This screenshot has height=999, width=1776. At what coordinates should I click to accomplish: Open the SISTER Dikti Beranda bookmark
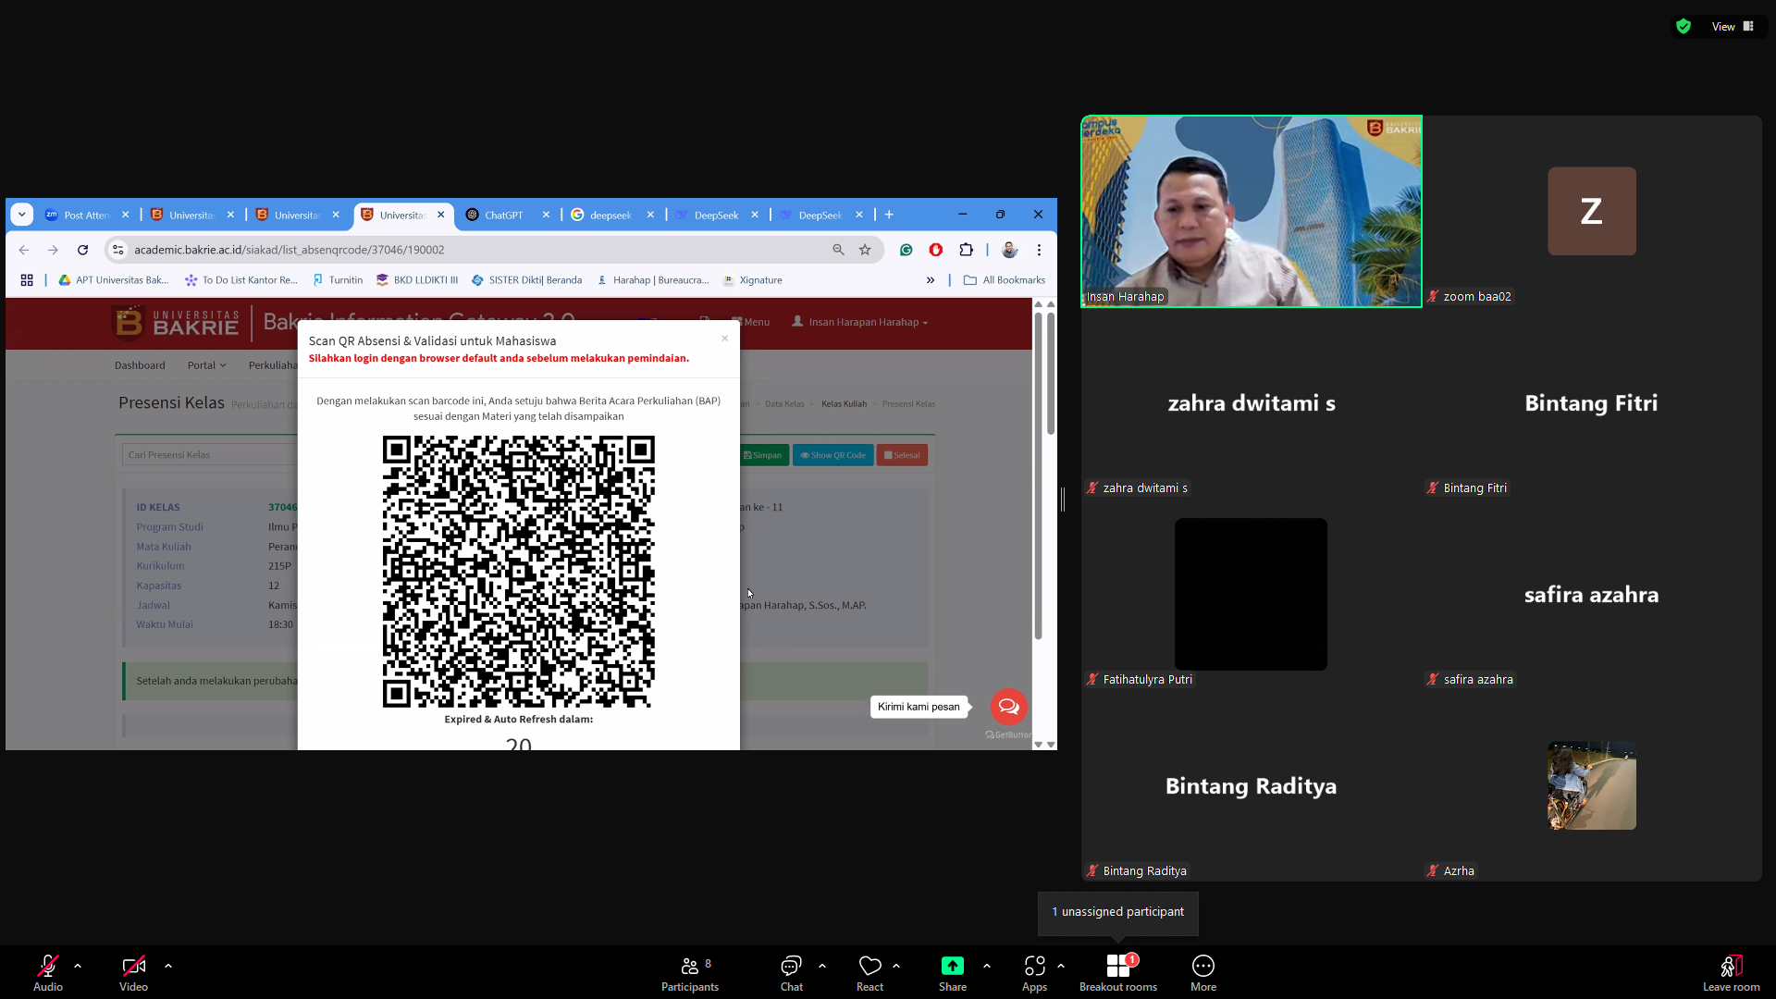(x=527, y=280)
